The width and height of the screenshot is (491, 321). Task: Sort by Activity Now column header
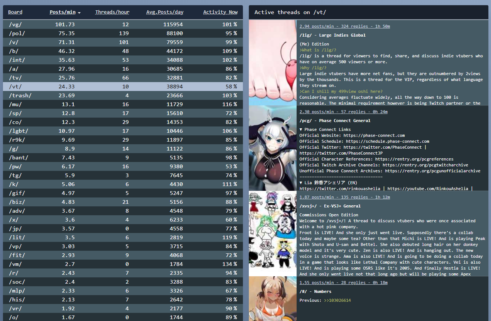[x=220, y=12]
